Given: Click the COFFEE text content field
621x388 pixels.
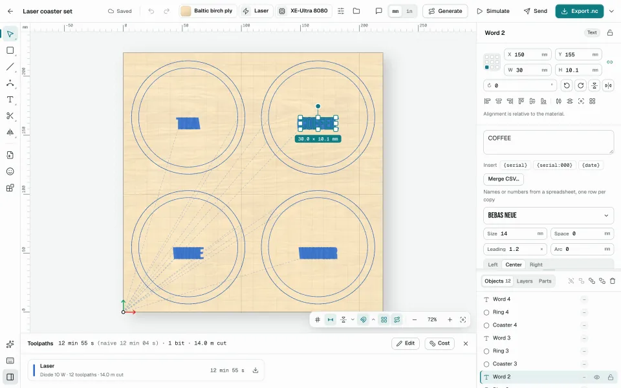Looking at the screenshot, I should 549,142.
